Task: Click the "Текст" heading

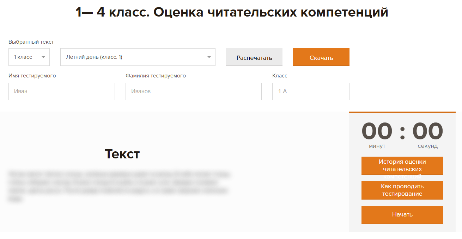Action: (x=122, y=154)
